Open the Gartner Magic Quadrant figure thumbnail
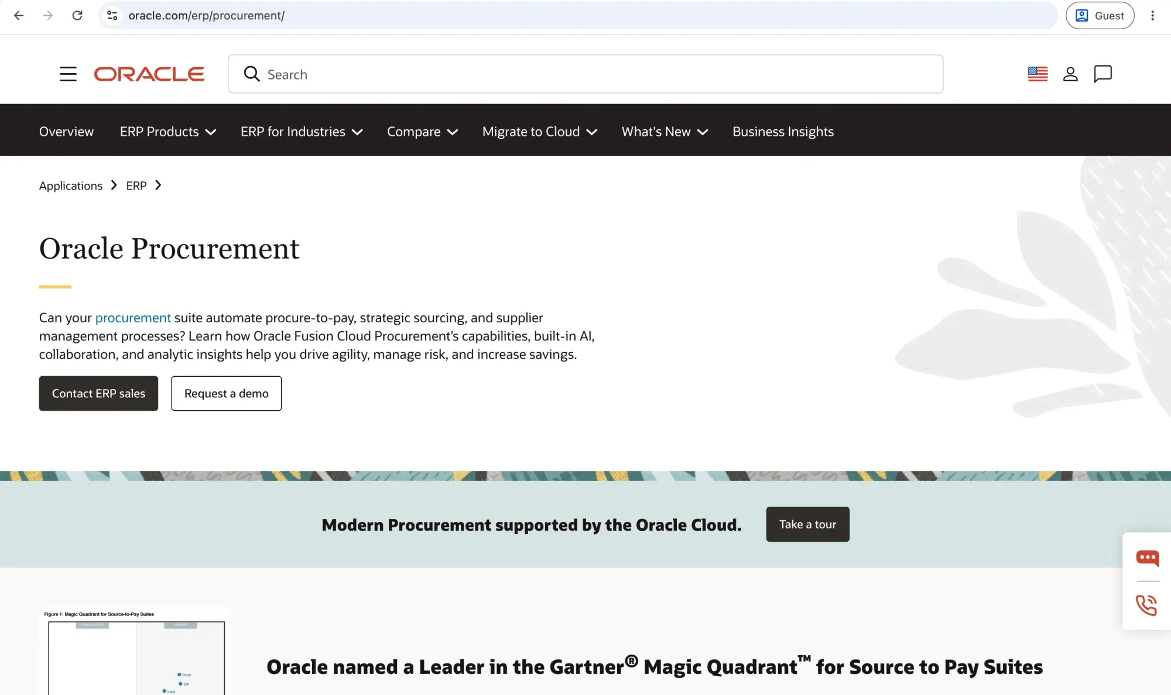Image resolution: width=1171 pixels, height=695 pixels. click(135, 651)
